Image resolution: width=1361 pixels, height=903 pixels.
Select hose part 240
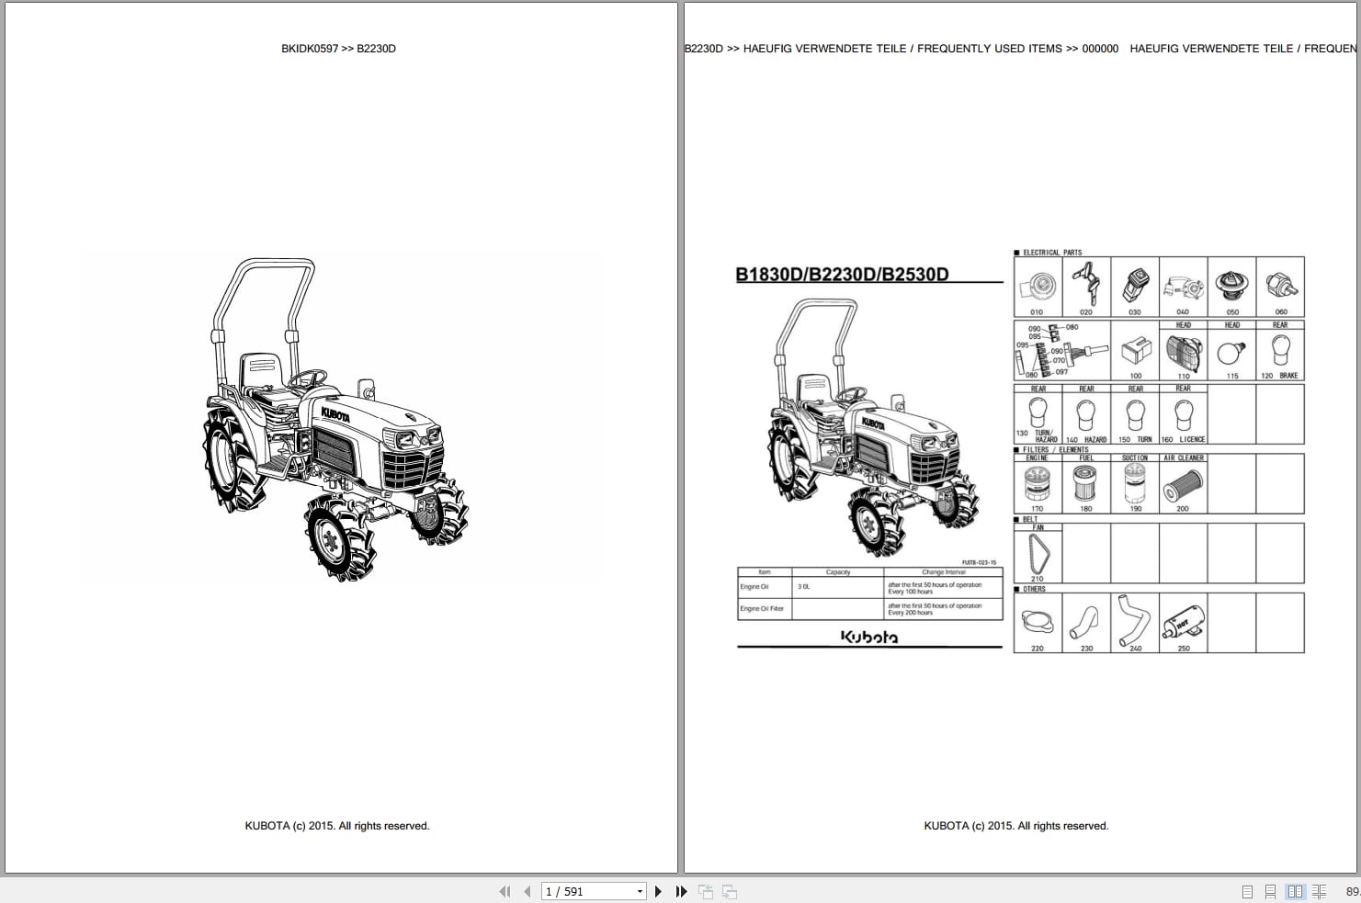tap(1135, 624)
